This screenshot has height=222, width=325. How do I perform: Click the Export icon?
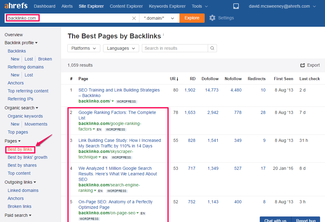(x=303, y=65)
